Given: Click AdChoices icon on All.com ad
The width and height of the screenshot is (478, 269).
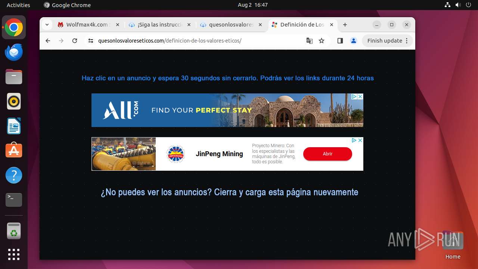Looking at the screenshot, I should pyautogui.click(x=354, y=96).
